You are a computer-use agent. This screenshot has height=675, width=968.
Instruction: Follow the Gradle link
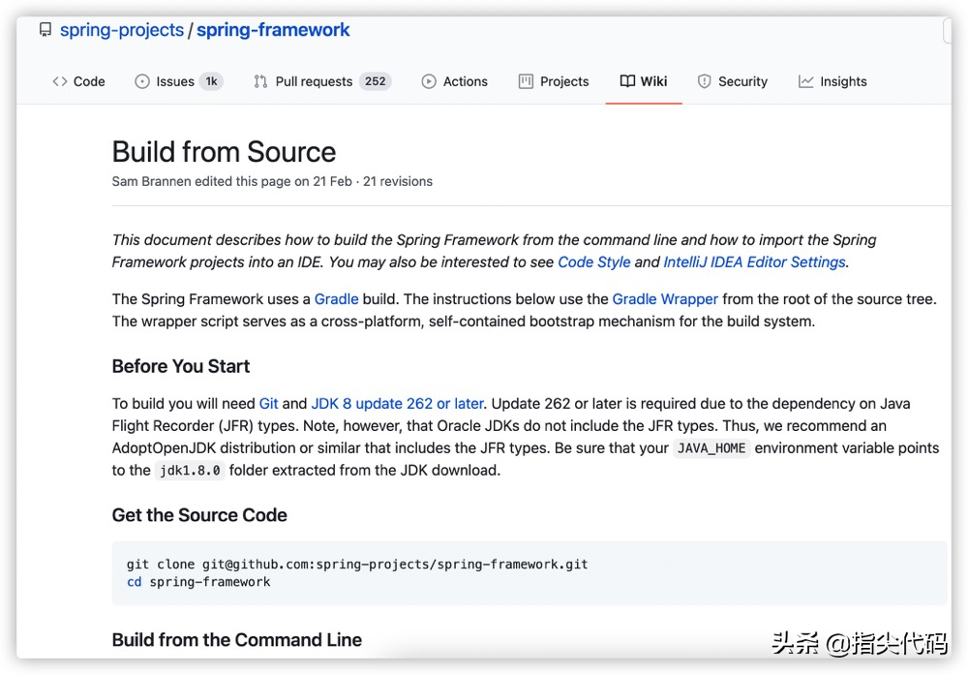[337, 299]
